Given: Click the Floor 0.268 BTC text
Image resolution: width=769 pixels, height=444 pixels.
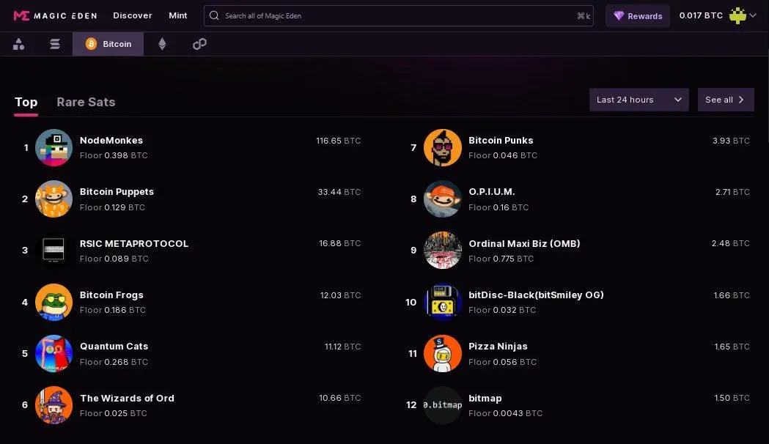Looking at the screenshot, I should (x=114, y=362).
